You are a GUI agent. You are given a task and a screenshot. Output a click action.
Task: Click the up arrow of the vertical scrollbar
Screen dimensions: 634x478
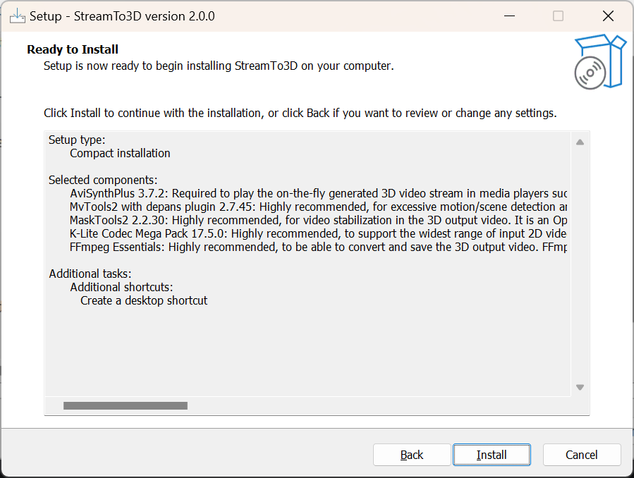click(x=580, y=142)
